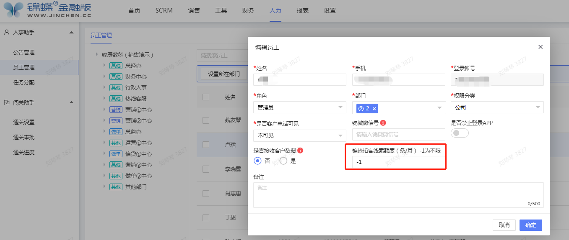Select 其他部门 in the department tree
The height and width of the screenshot is (240, 569).
click(x=136, y=187)
